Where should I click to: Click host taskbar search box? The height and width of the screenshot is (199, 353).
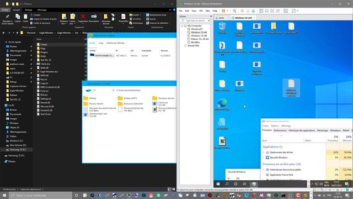point(40,195)
